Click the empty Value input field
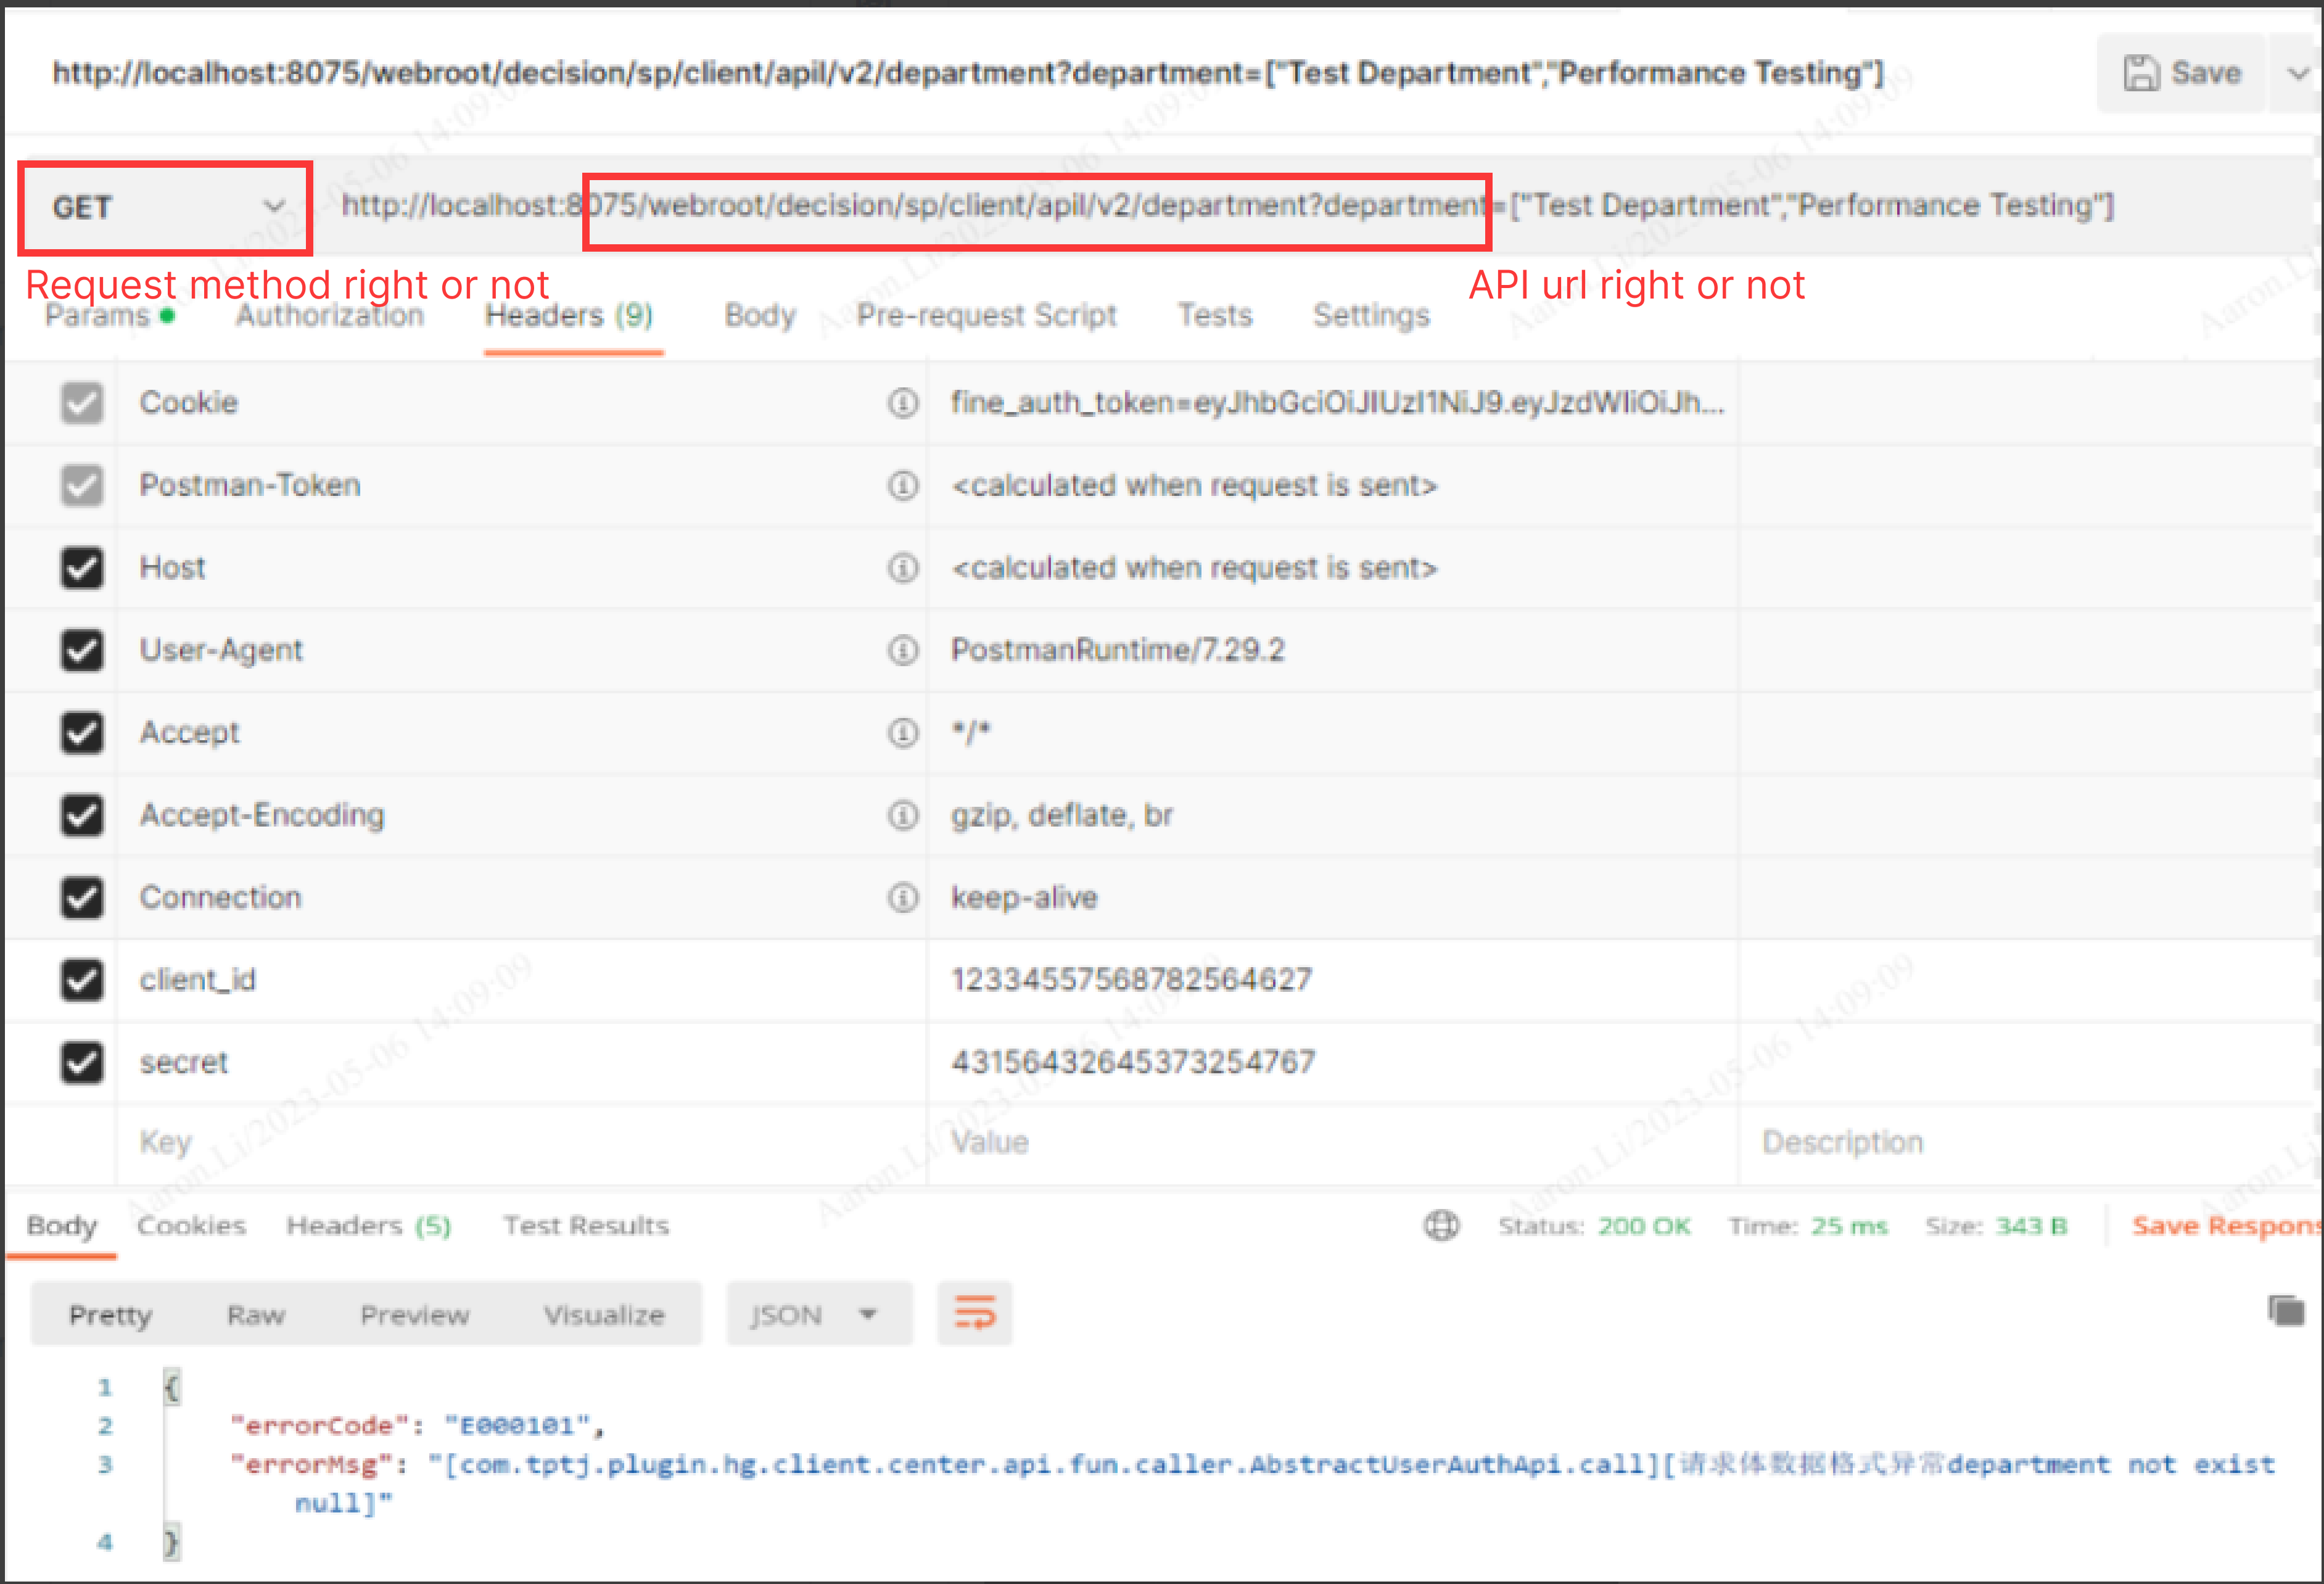The height and width of the screenshot is (1584, 2324). [x=1332, y=1143]
